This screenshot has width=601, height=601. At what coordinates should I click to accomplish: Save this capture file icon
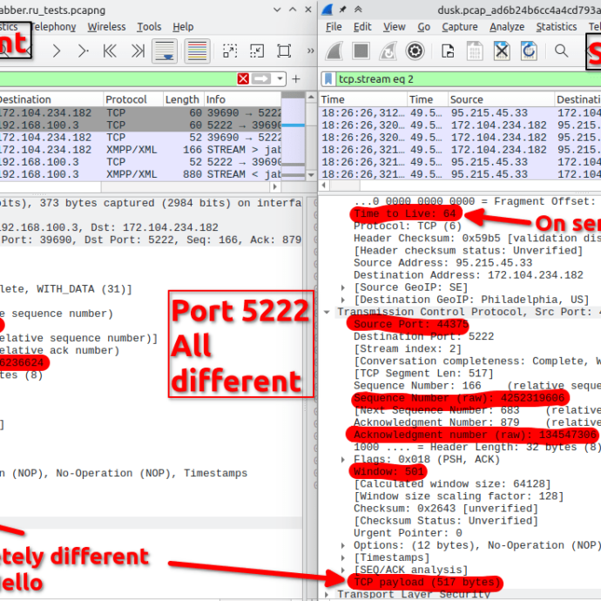tap(475, 51)
